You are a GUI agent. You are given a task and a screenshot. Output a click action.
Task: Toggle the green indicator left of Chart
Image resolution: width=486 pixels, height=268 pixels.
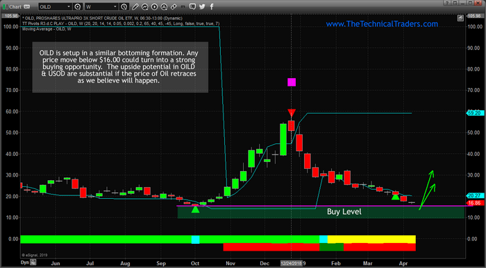[x=4, y=6]
